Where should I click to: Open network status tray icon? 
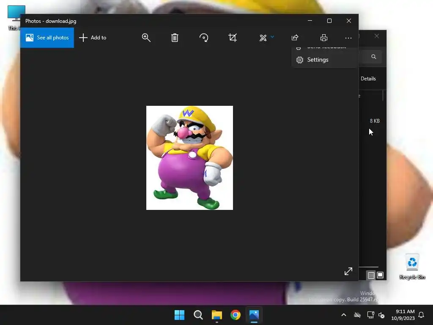tap(370, 315)
